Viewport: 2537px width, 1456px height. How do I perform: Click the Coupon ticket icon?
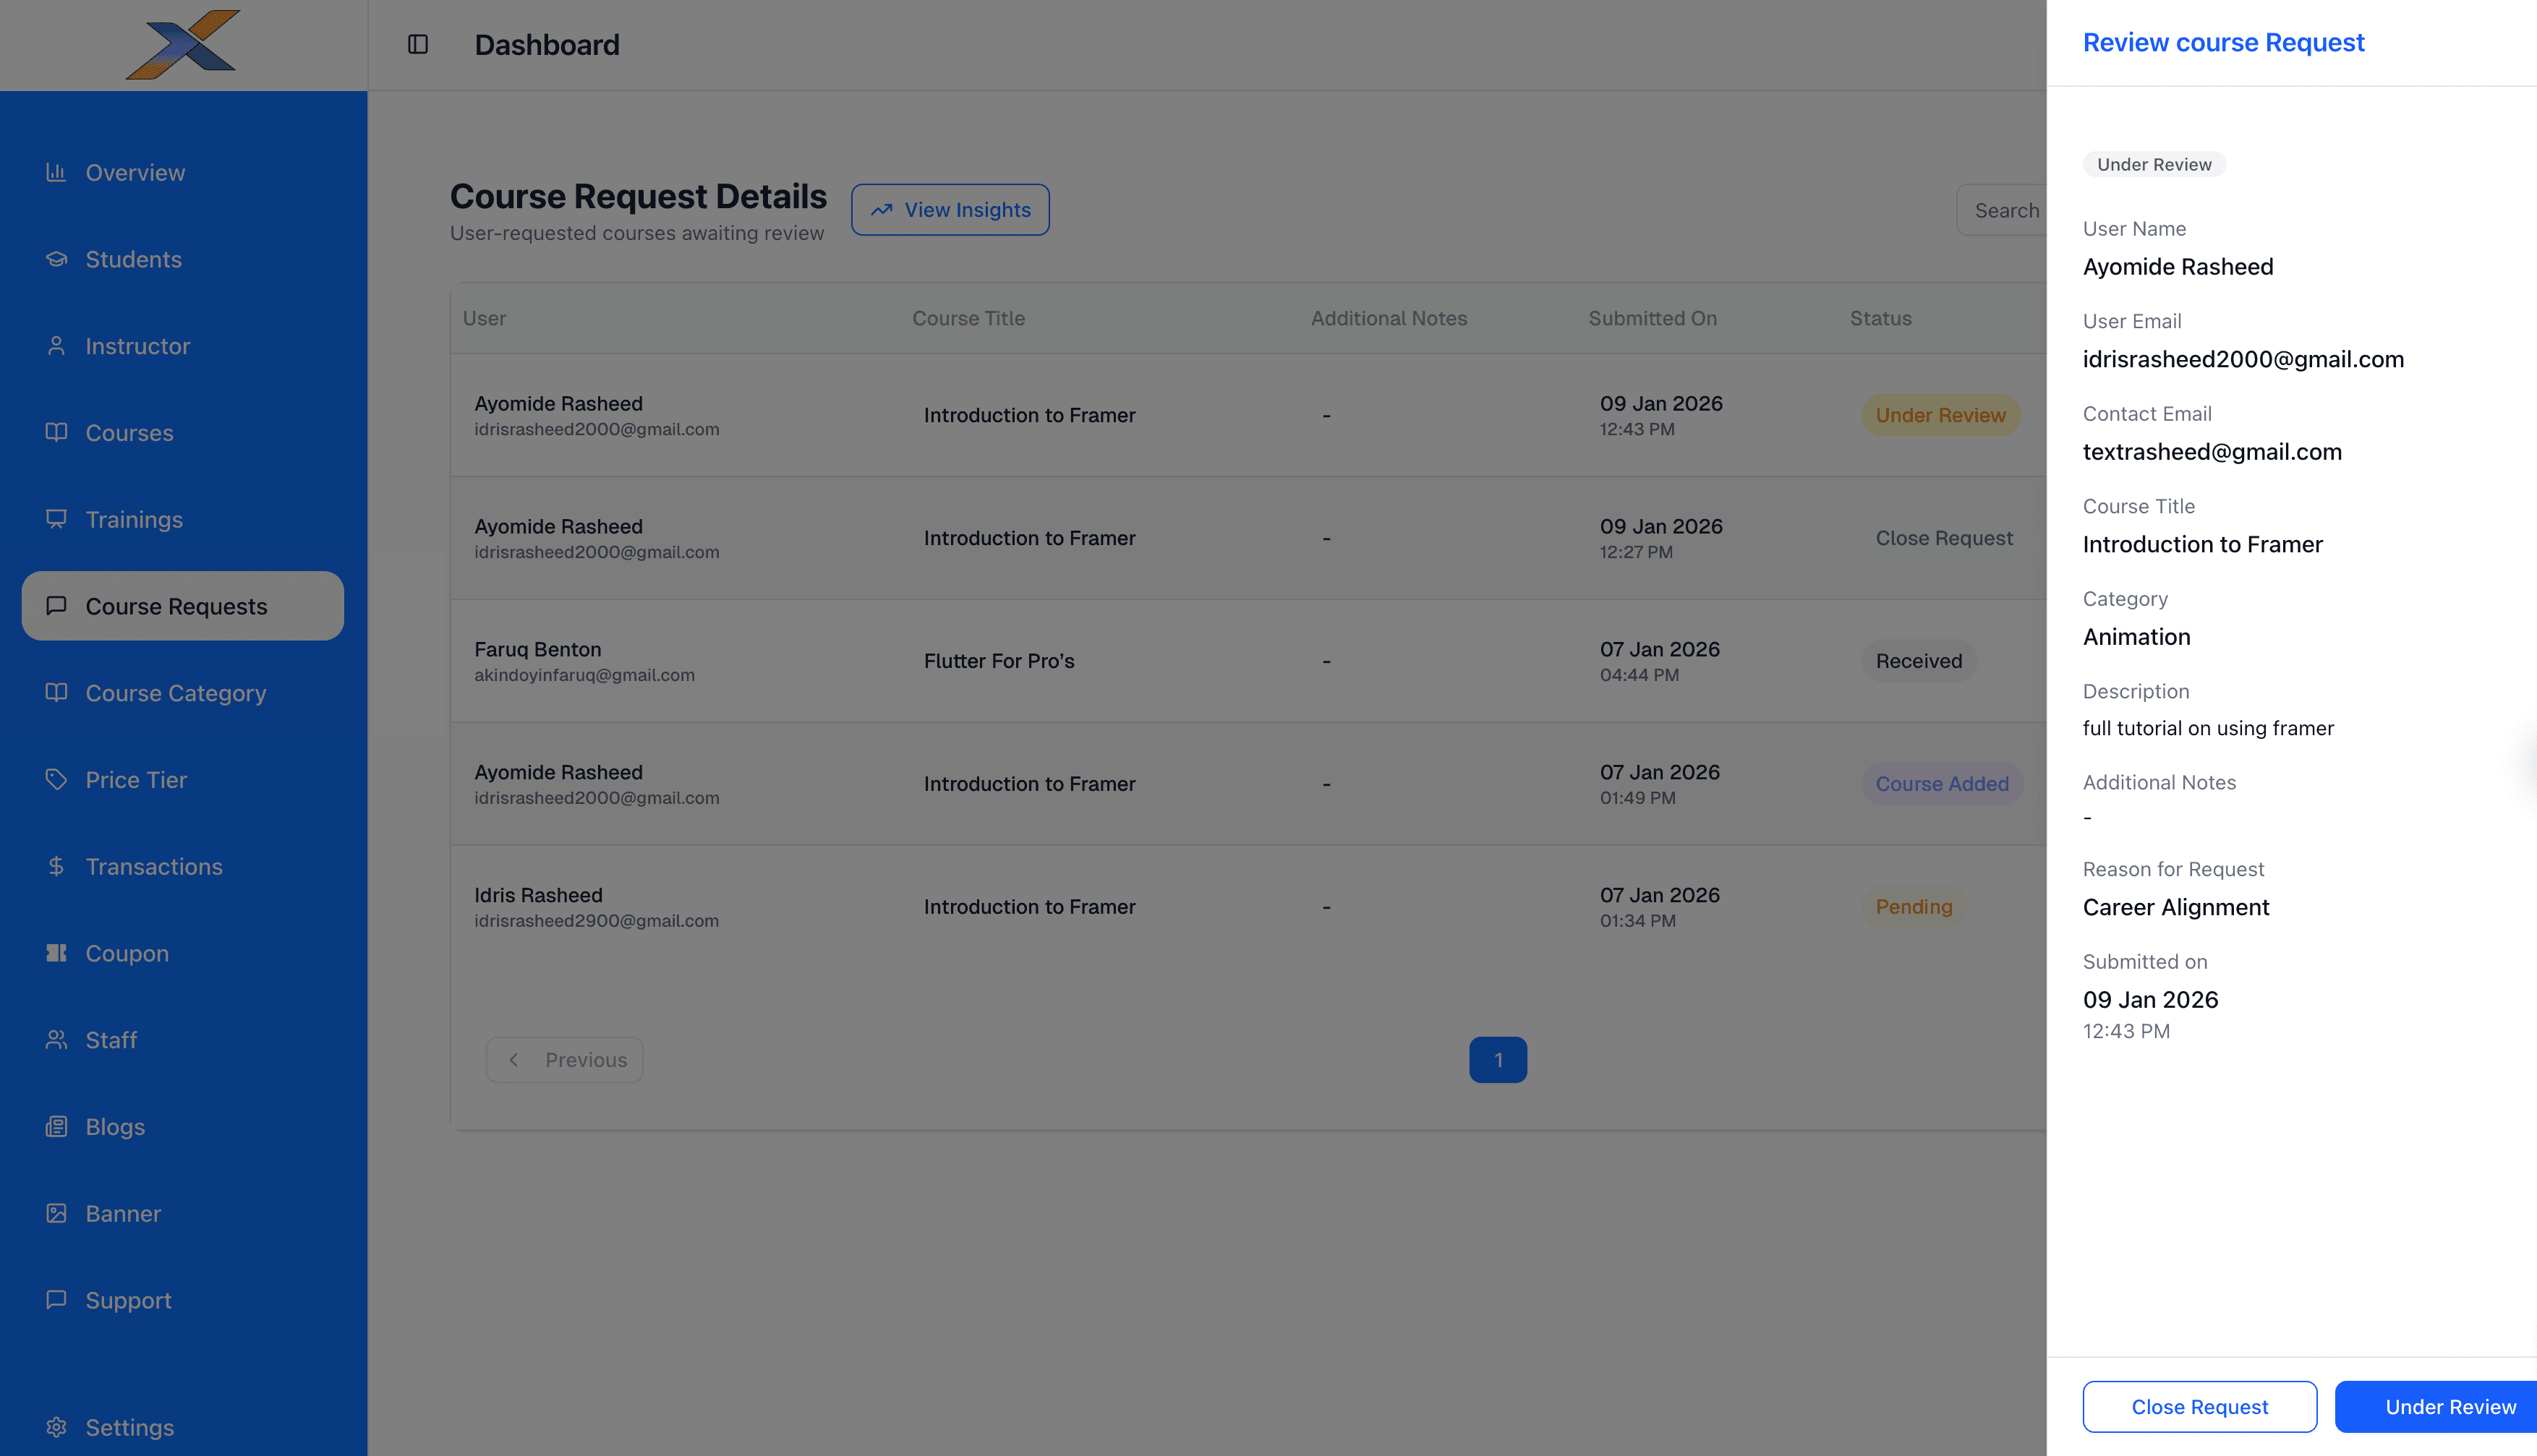pyautogui.click(x=56, y=953)
